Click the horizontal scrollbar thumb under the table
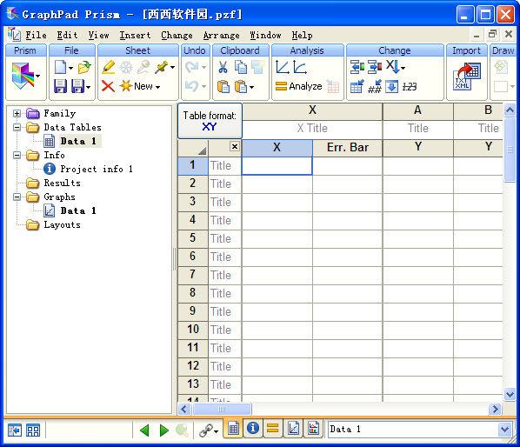 [x=222, y=410]
